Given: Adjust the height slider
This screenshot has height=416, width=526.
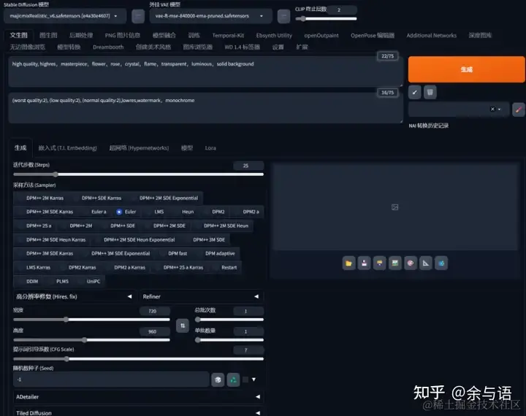Looking at the screenshot, I should pos(91,340).
